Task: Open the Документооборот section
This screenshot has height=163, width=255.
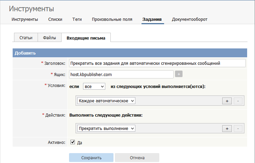Action: coord(189,19)
